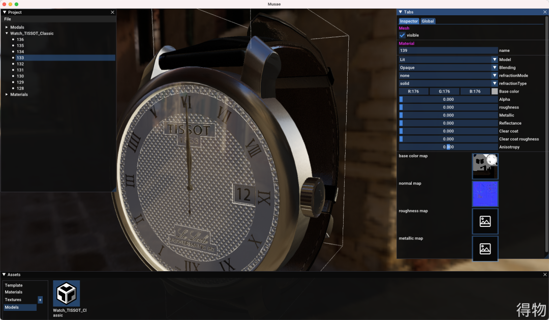
Task: Click the Clear coat roughness slider
Action: tap(448, 139)
